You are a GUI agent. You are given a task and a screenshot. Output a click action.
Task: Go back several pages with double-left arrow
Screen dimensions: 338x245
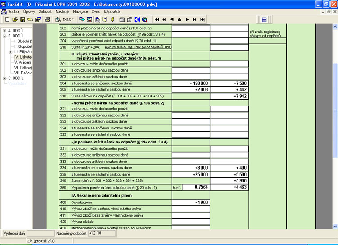click(164, 20)
